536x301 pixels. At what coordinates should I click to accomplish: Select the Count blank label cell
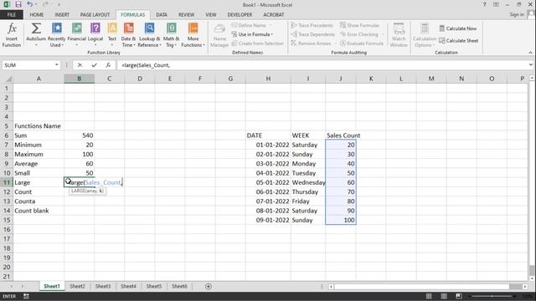(x=39, y=211)
